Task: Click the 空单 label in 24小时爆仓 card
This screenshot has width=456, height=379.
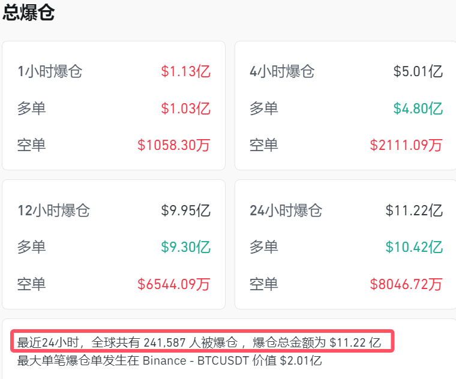Action: pos(264,284)
